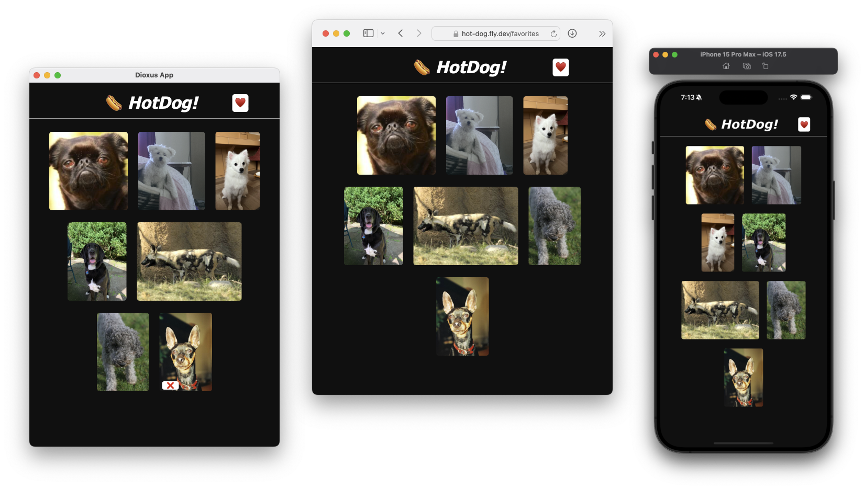Open favorites via heart icon in Dioxus App
This screenshot has height=489, width=864.
pos(240,103)
